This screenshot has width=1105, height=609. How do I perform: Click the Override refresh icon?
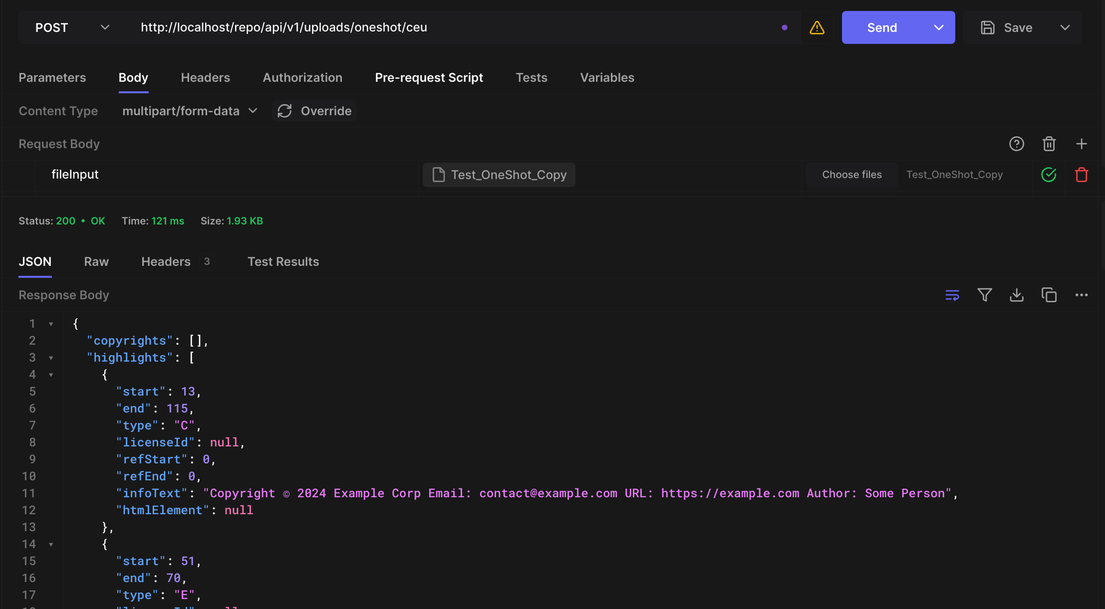click(x=284, y=111)
